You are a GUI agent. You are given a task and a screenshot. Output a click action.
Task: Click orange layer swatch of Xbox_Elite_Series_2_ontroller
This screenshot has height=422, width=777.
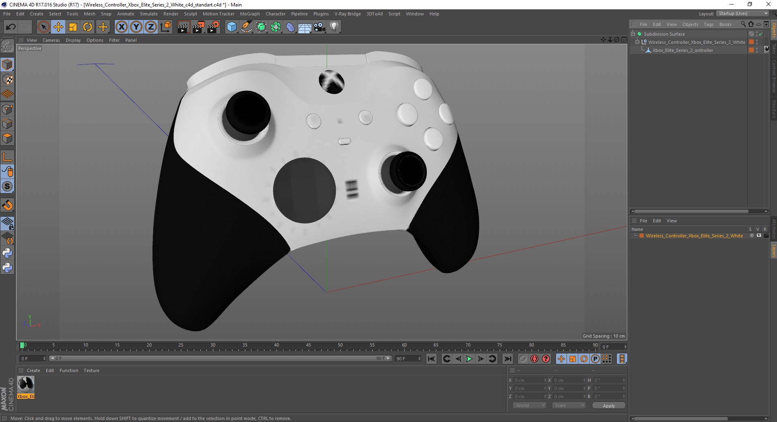[751, 50]
